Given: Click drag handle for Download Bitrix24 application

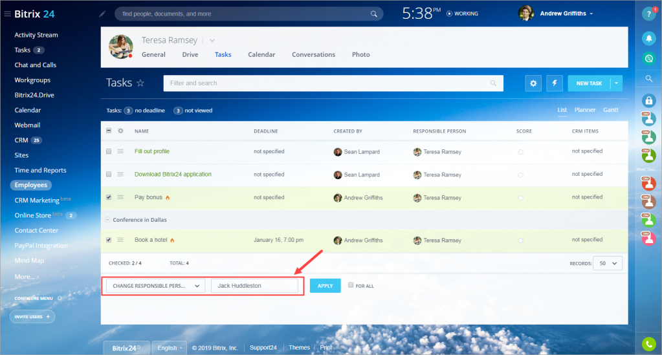Looking at the screenshot, I should 120,174.
